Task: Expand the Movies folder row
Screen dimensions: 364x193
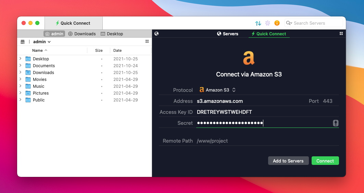Action: click(21, 79)
